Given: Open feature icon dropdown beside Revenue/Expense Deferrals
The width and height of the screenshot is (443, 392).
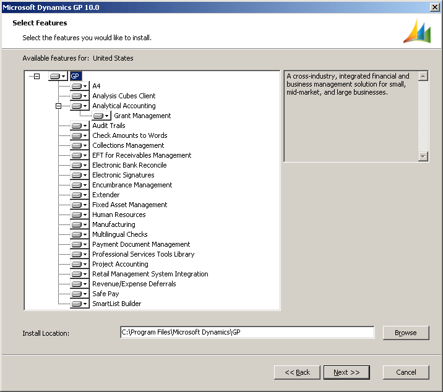Looking at the screenshot, I should (80, 284).
